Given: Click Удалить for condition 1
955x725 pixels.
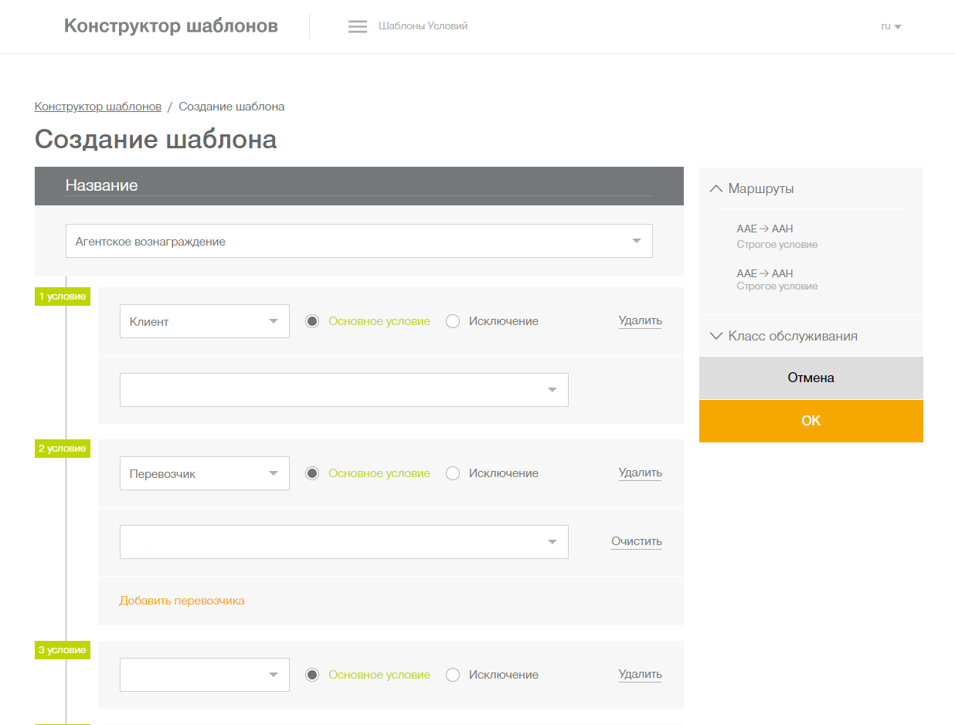Looking at the screenshot, I should coord(640,321).
